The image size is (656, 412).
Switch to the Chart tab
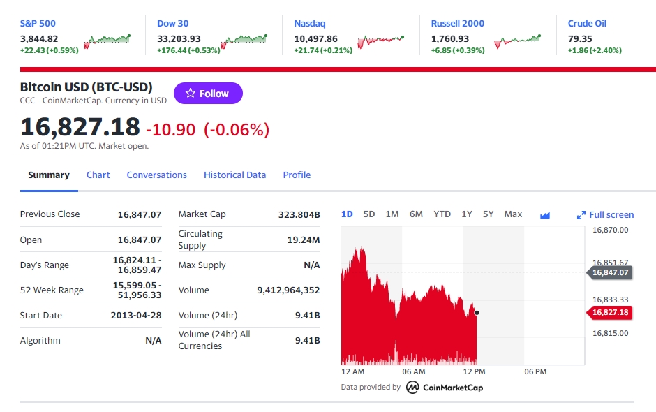[98, 175]
